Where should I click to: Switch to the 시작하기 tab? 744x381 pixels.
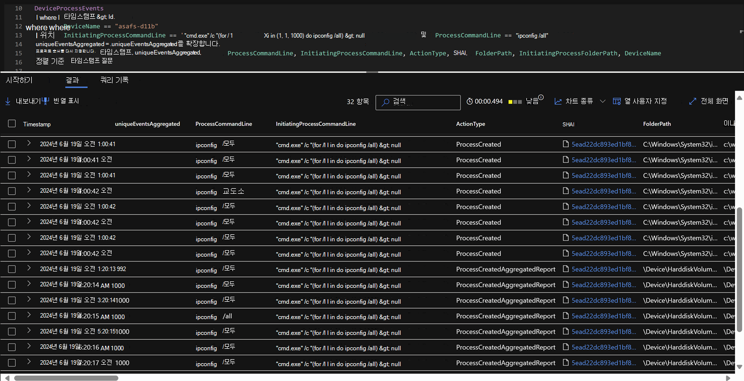pos(19,80)
